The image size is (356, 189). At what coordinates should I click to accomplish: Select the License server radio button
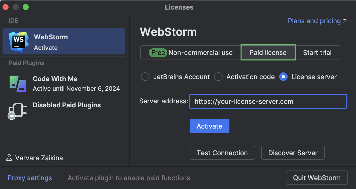pyautogui.click(x=283, y=77)
